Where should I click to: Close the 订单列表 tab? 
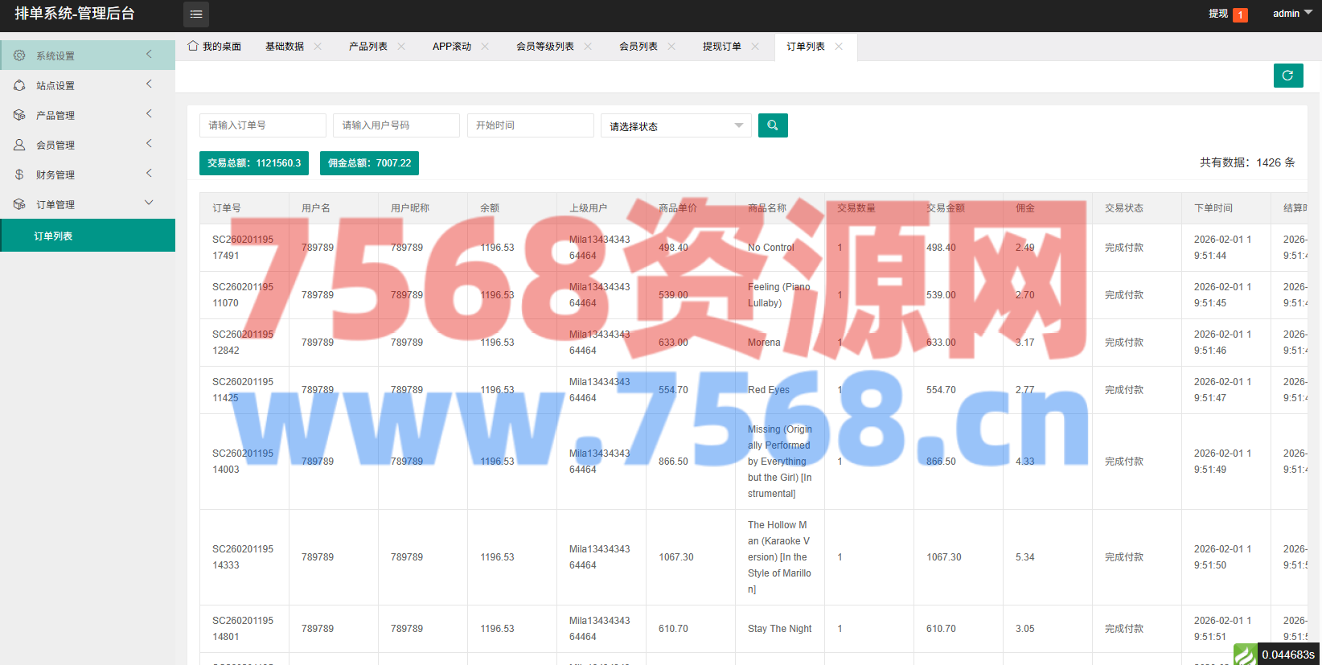[x=839, y=47]
